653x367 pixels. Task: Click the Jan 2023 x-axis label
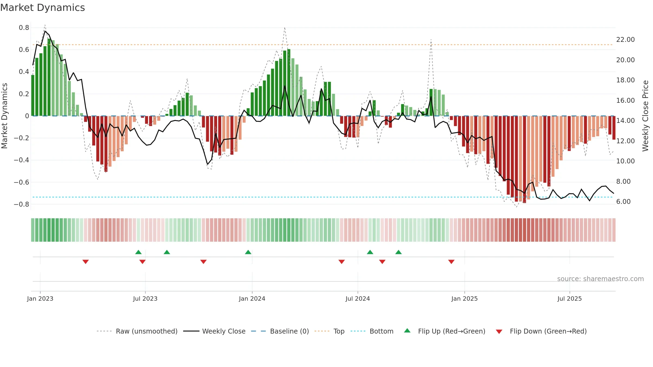tap(40, 298)
